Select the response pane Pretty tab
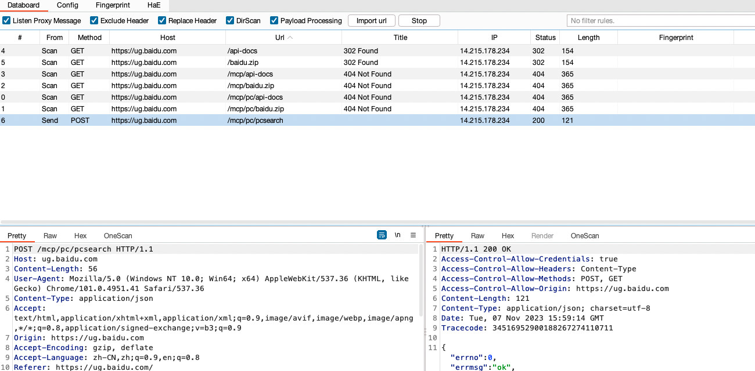The width and height of the screenshot is (755, 371). [x=444, y=235]
